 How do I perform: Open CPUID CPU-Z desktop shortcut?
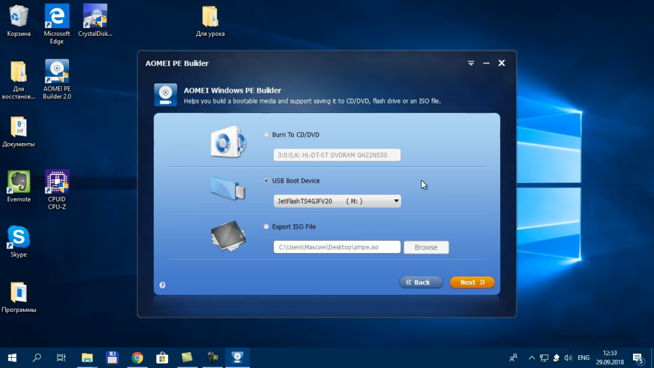click(57, 190)
